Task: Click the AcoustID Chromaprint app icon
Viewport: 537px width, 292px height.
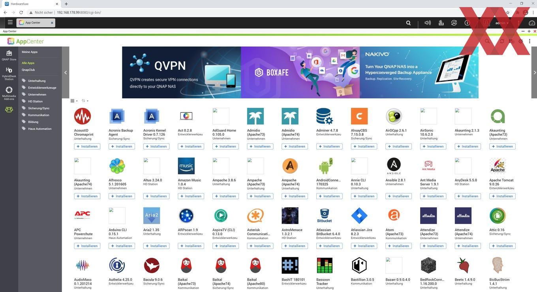Action: [x=83, y=116]
